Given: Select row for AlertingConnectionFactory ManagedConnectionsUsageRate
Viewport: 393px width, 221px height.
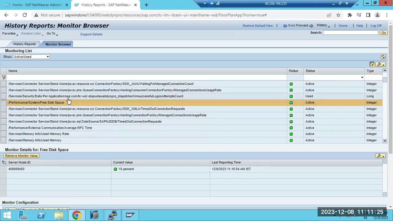Looking at the screenshot, I should pyautogui.click(x=3, y=115).
